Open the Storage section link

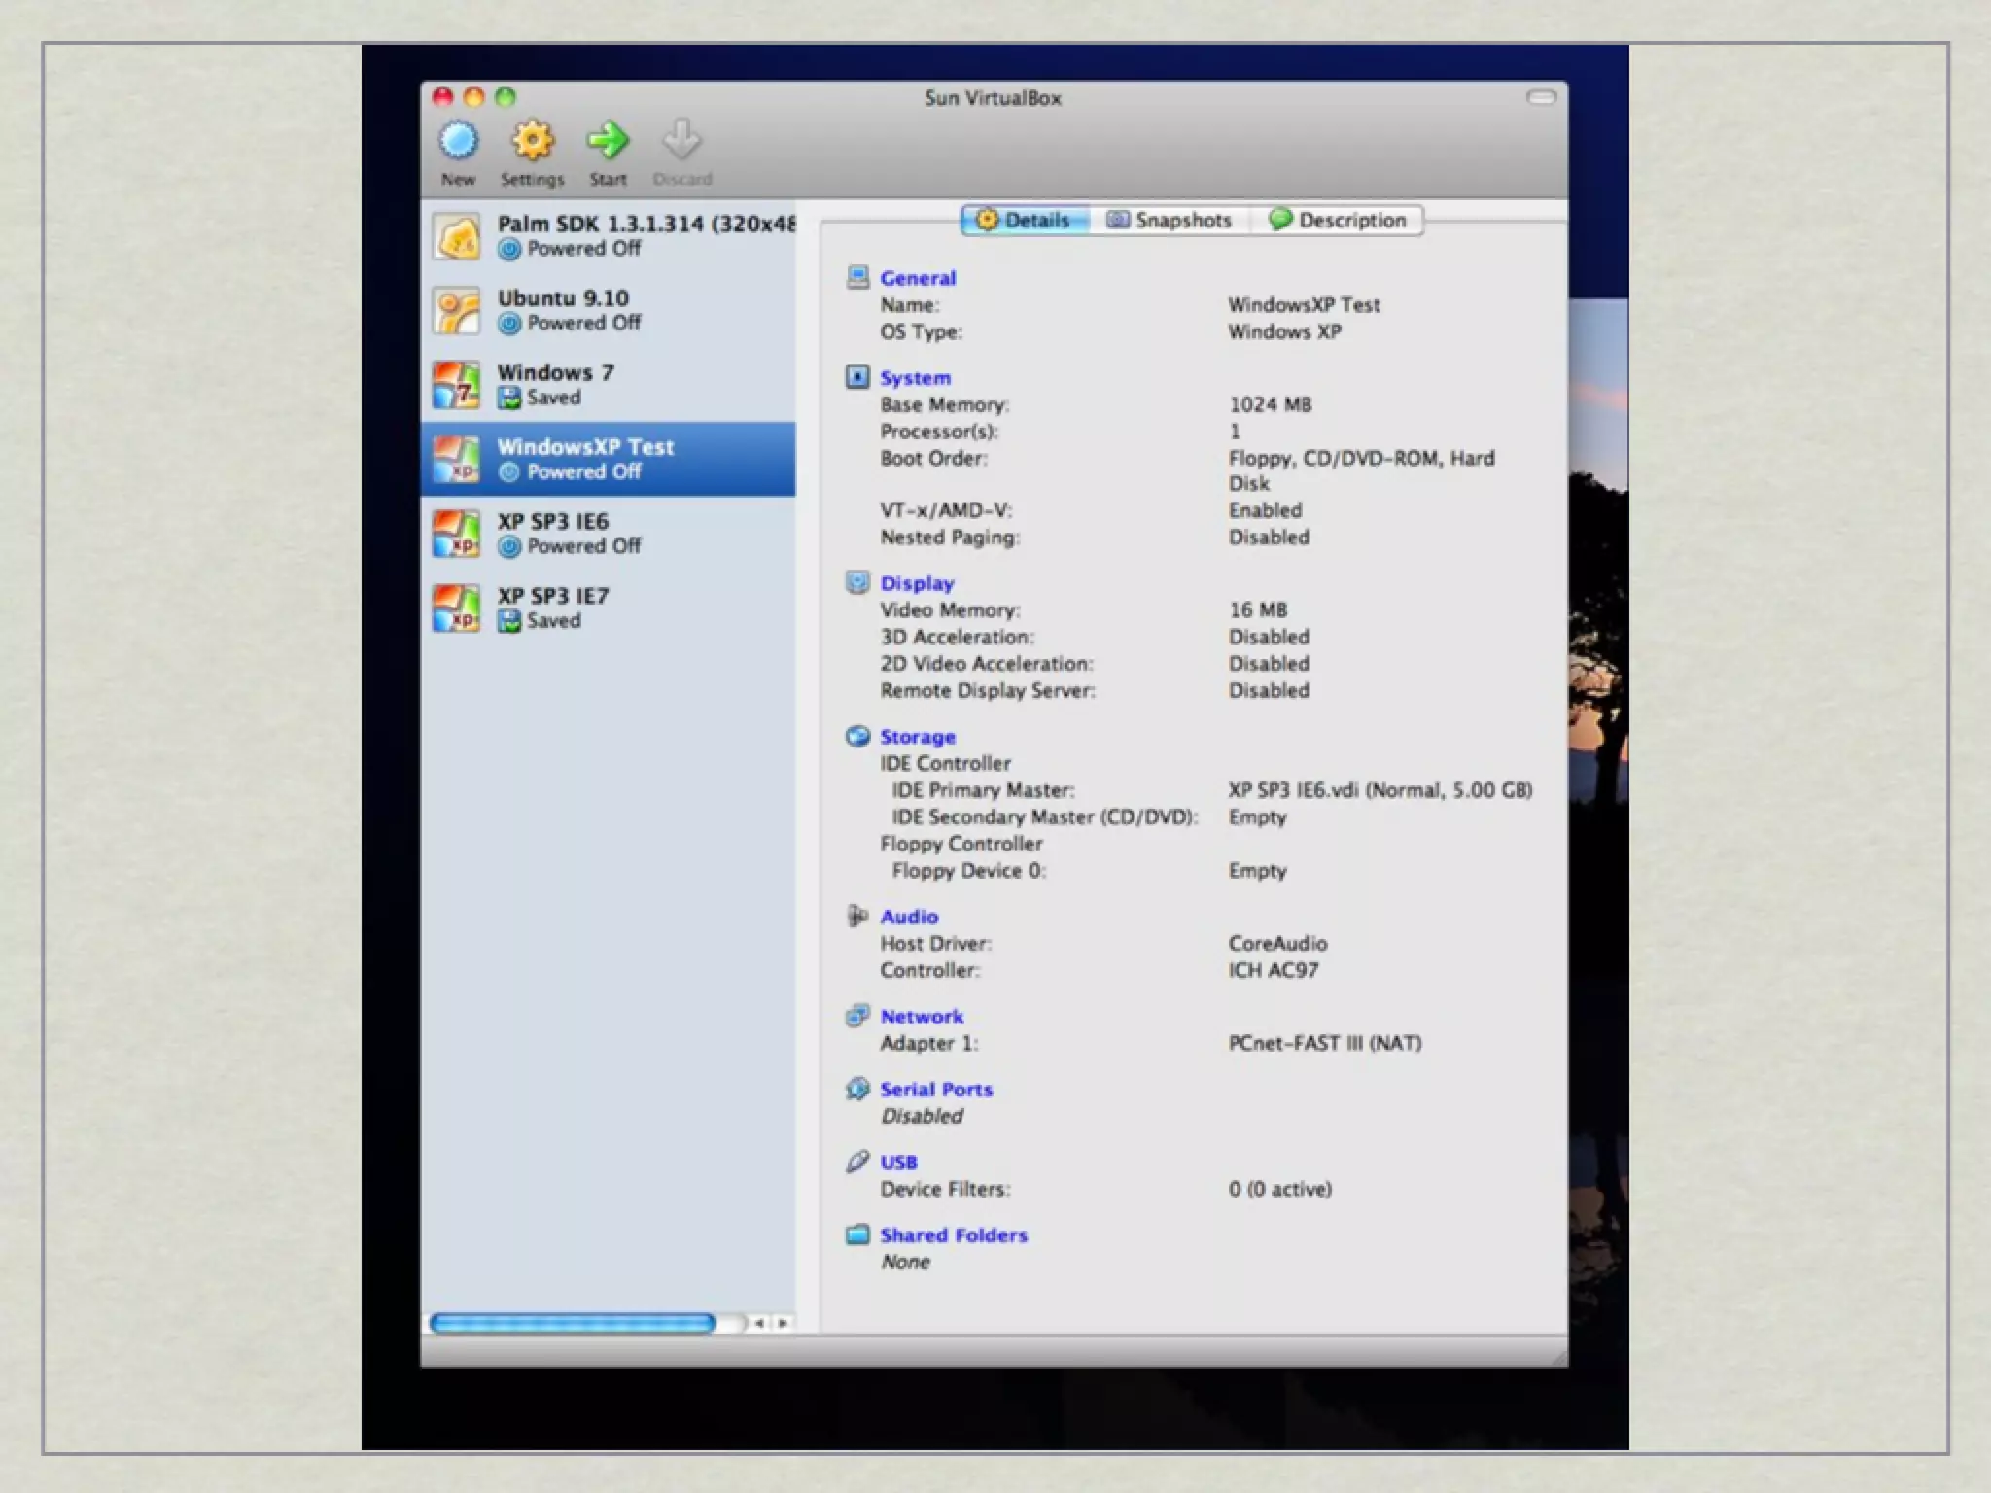pos(918,737)
